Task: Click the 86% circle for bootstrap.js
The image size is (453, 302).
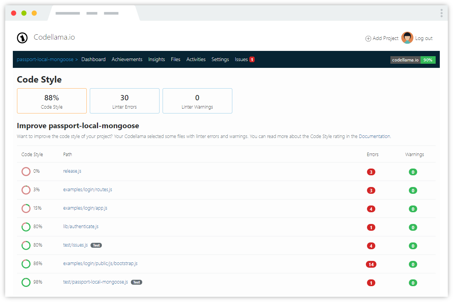Action: [x=26, y=264]
